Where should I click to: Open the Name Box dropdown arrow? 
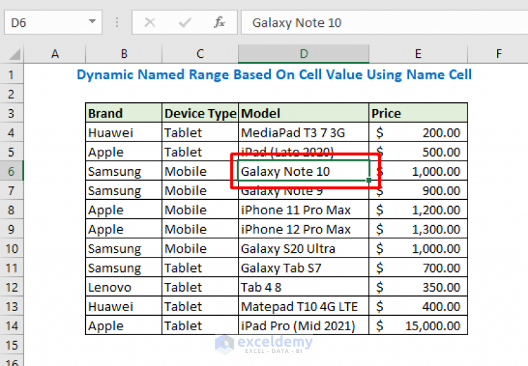click(x=92, y=21)
